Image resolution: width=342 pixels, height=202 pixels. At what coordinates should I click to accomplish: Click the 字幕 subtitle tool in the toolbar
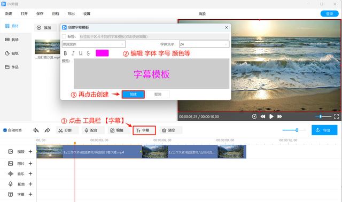[144, 130]
